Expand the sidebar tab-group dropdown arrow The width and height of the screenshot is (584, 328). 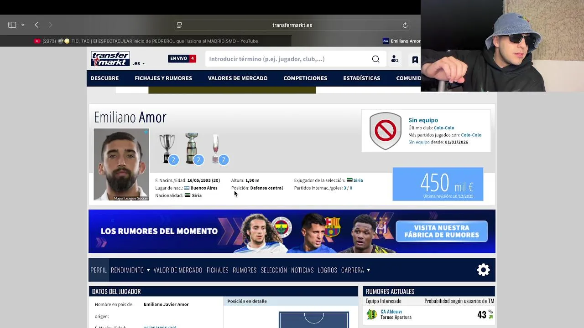tap(23, 25)
